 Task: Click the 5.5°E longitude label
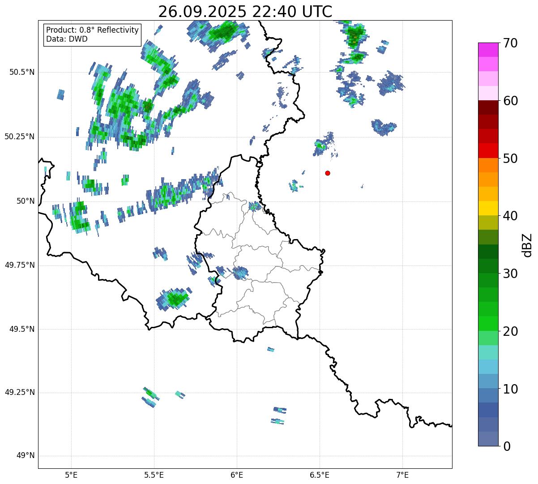[154, 475]
